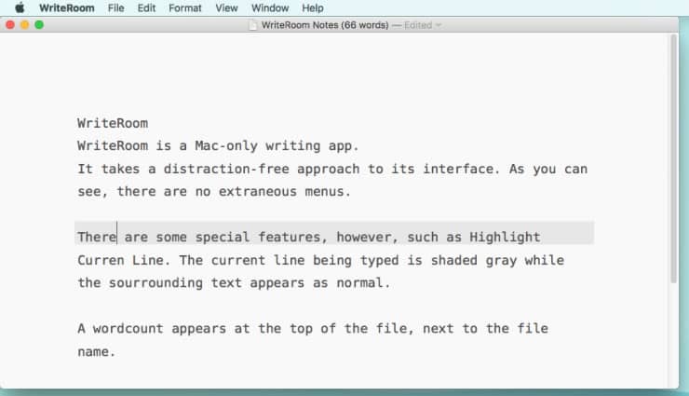Open the Edit menu

[x=146, y=7]
